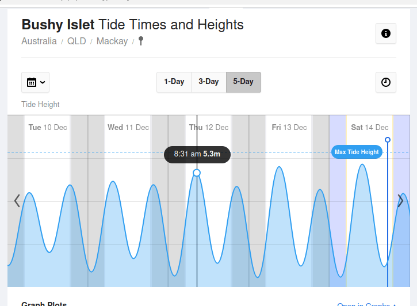This screenshot has width=417, height=306.
Task: Click the location pin icon
Action: point(141,41)
